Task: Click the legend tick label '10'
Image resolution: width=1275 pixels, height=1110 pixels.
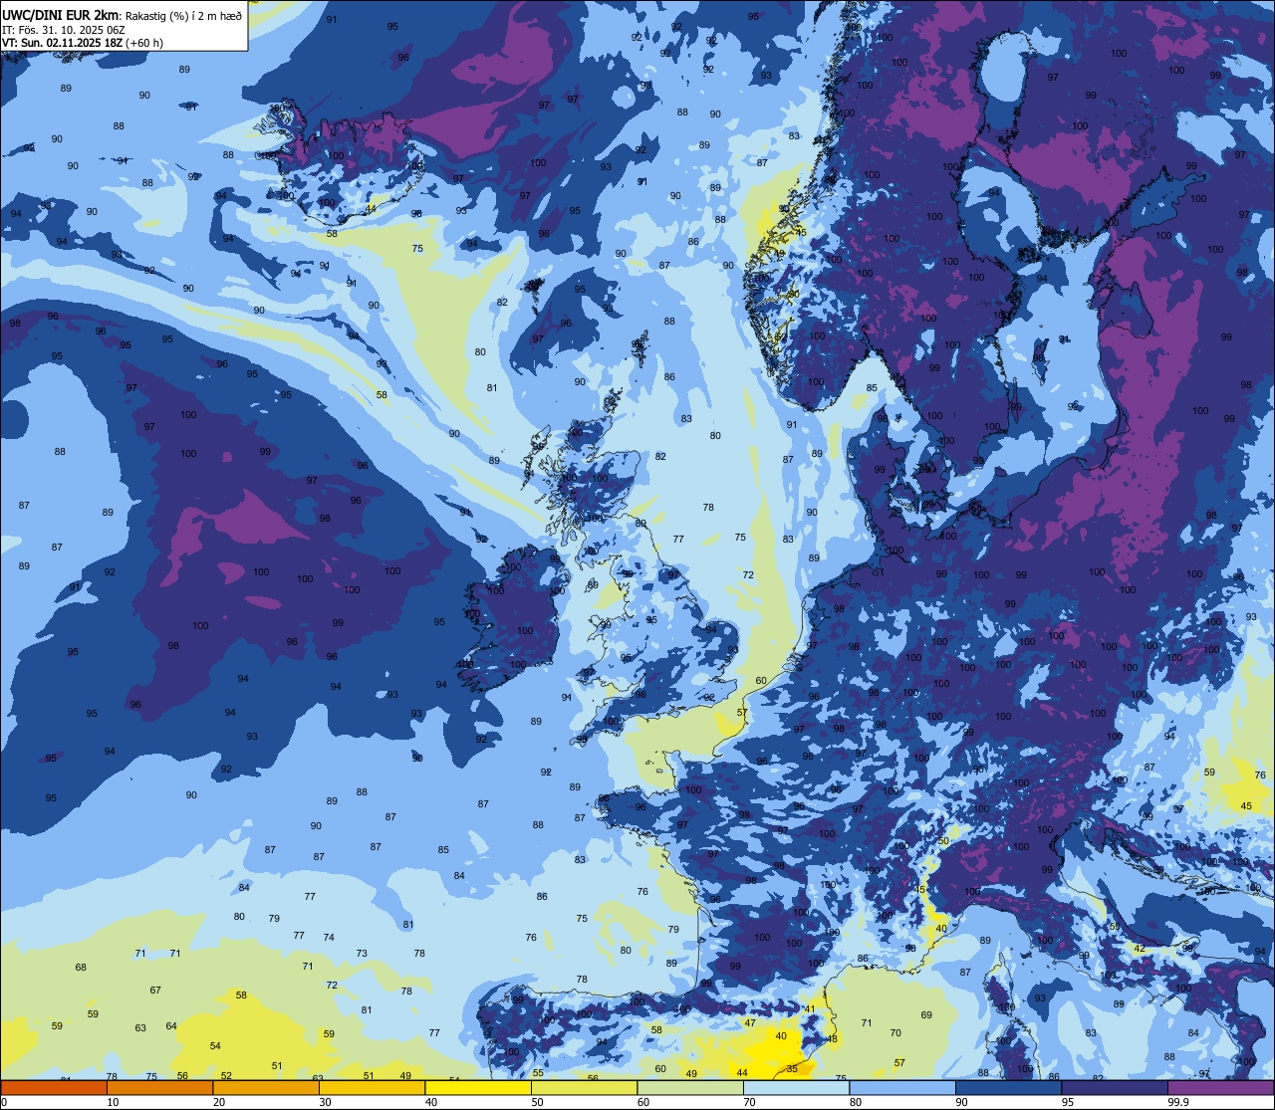Action: coord(113,1102)
